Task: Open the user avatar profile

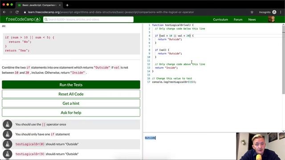Action: click(x=271, y=19)
